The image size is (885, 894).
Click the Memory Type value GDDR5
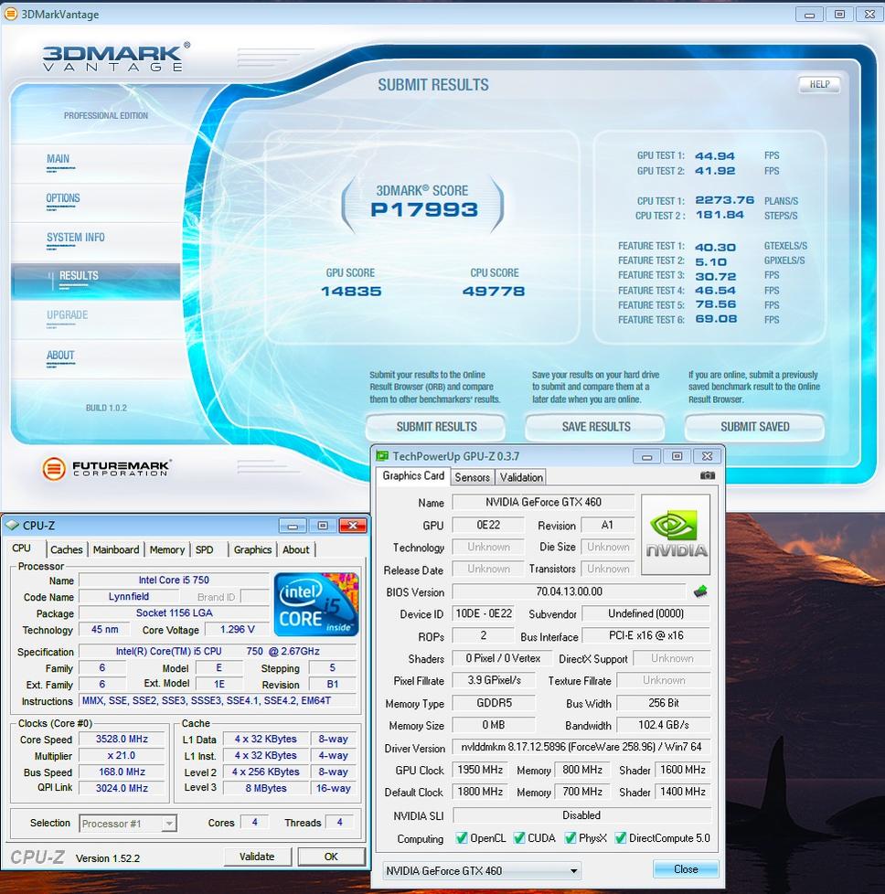coord(494,703)
